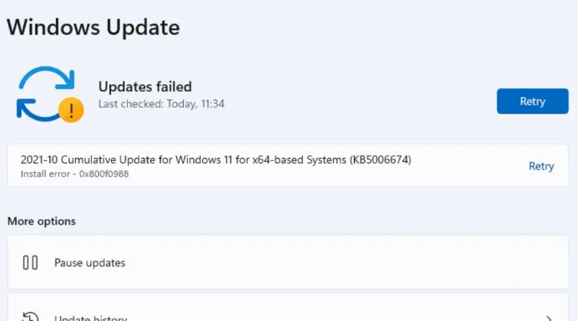This screenshot has width=578, height=321.
Task: Click the Install error 0x800f0988 text
Action: click(x=74, y=174)
